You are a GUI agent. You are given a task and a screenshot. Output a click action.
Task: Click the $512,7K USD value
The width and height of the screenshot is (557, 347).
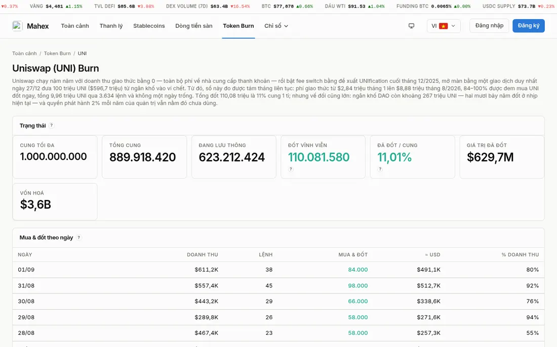pos(429,286)
